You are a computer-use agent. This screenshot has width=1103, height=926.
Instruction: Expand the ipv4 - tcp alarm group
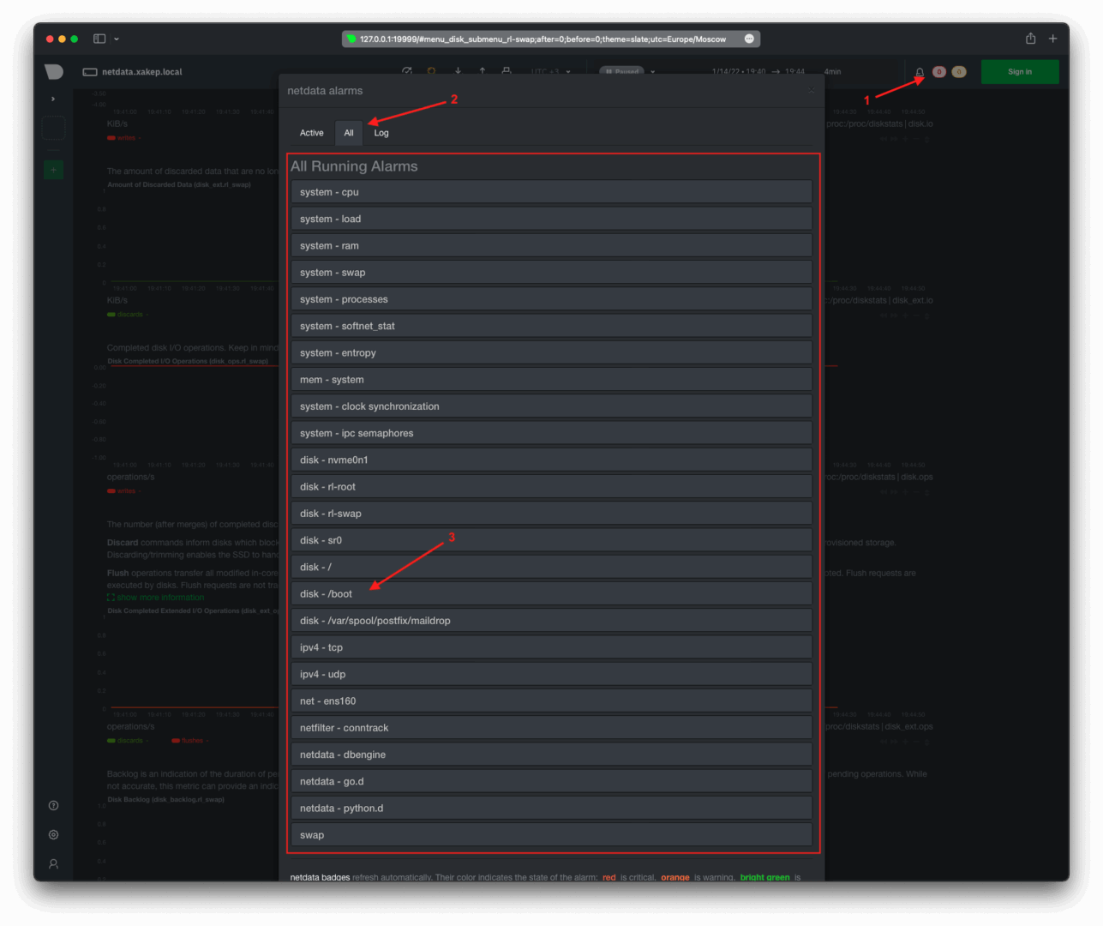[551, 647]
